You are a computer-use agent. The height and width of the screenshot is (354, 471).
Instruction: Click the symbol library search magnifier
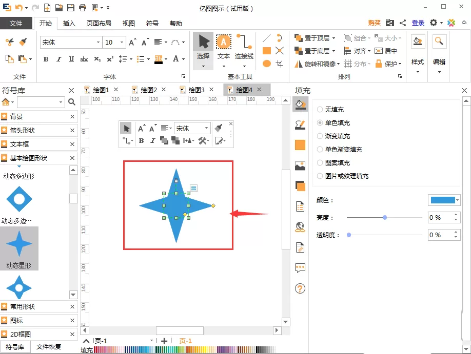[x=72, y=102]
